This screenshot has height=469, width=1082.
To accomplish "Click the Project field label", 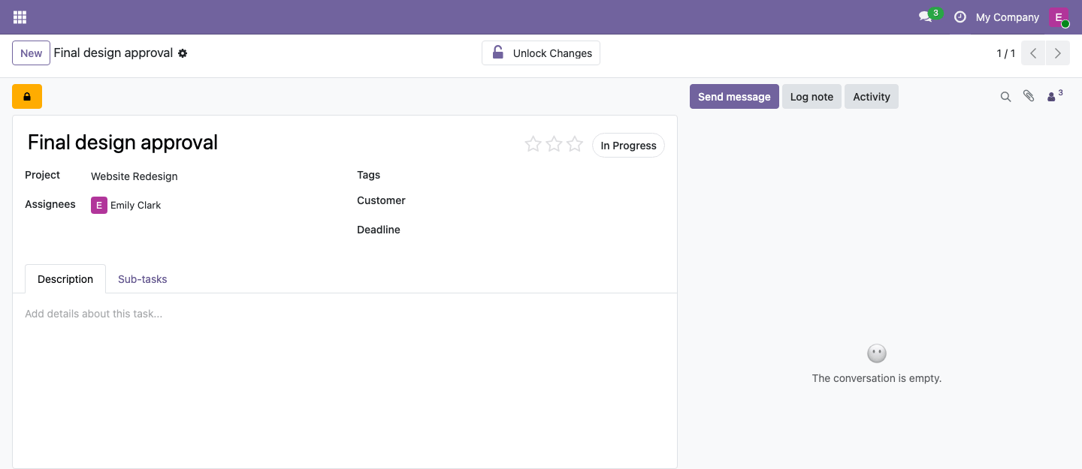I will 42,175.
